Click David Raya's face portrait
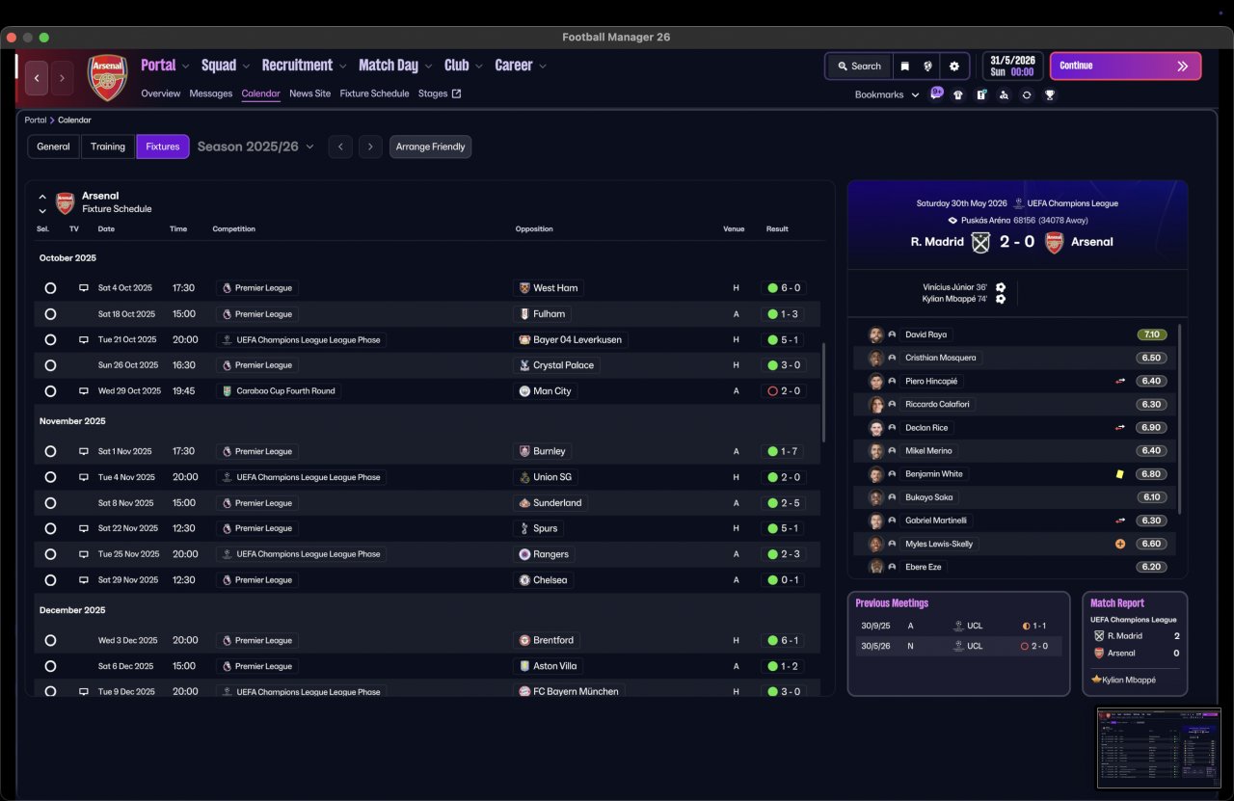 click(x=875, y=334)
